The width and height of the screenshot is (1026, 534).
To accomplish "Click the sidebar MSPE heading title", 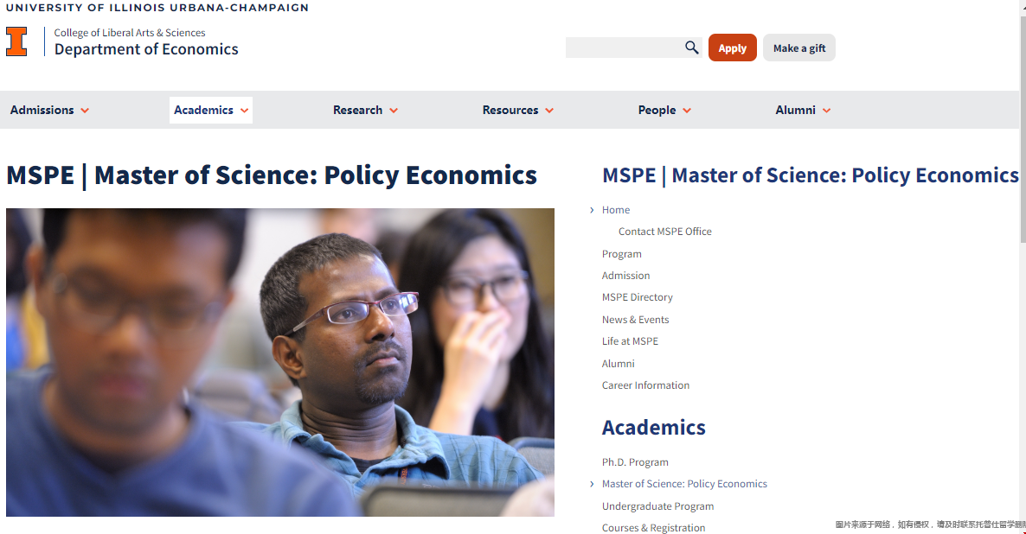I will tap(810, 175).
